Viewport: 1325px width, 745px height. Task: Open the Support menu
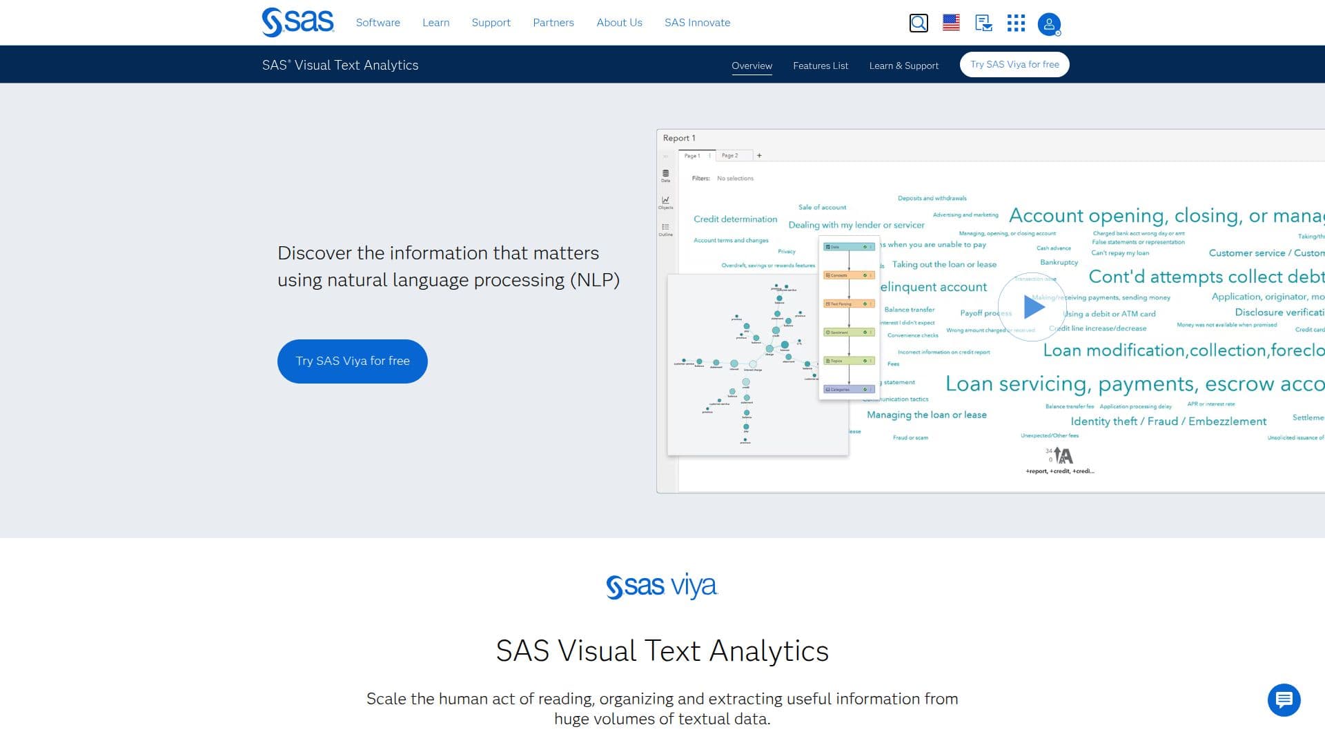491,23
